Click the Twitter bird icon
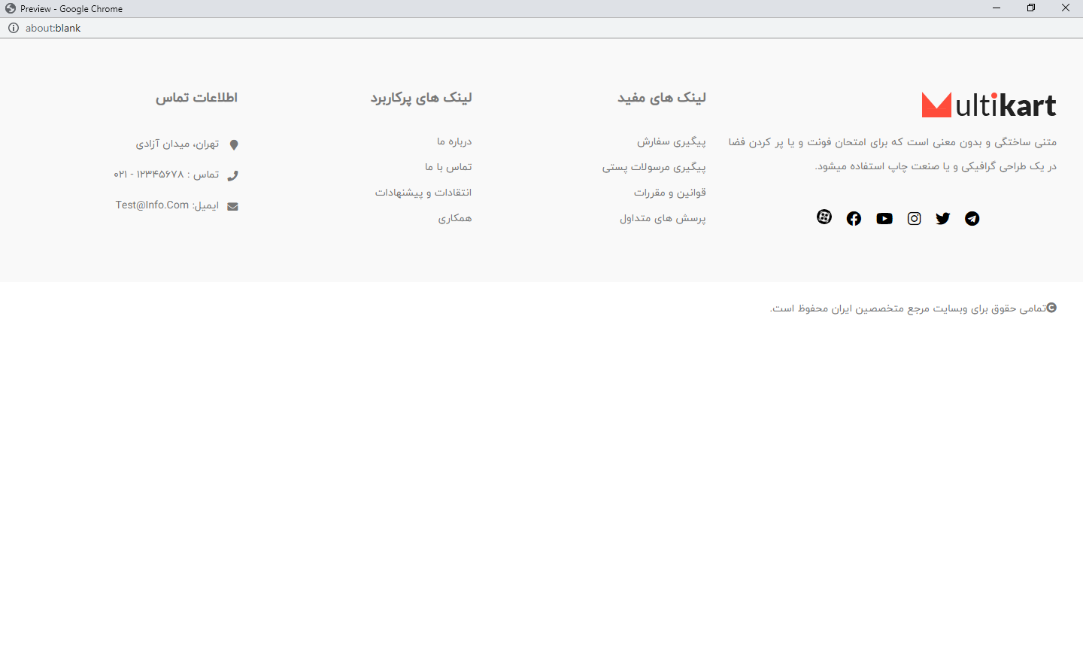The height and width of the screenshot is (647, 1083). pos(942,219)
